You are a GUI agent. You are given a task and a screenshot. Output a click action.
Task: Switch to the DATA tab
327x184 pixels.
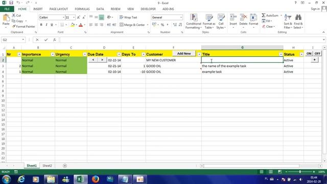tap(100, 9)
